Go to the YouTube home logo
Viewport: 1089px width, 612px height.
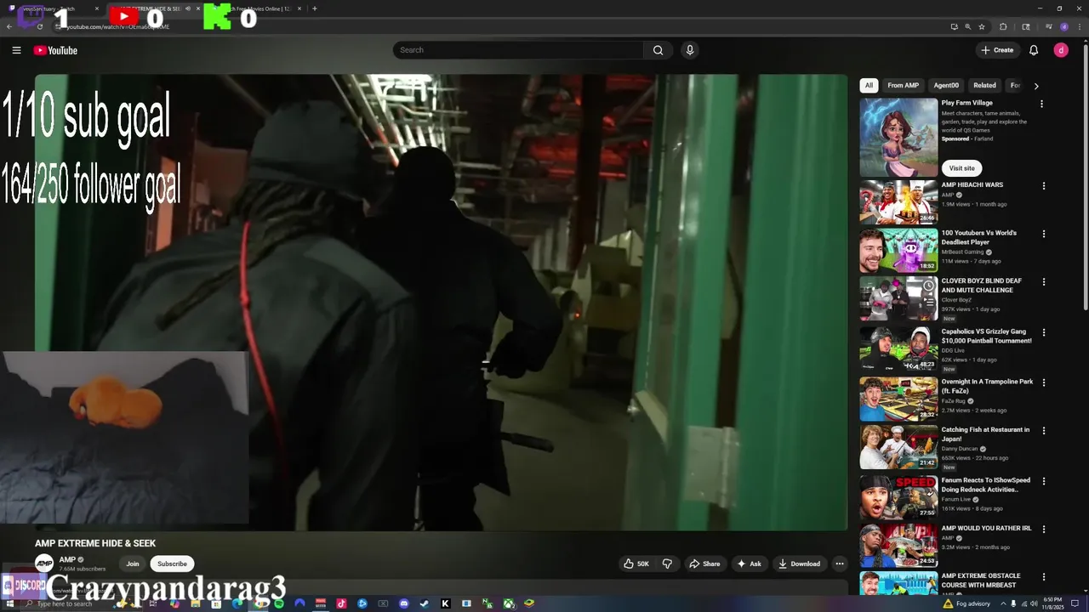(55, 50)
